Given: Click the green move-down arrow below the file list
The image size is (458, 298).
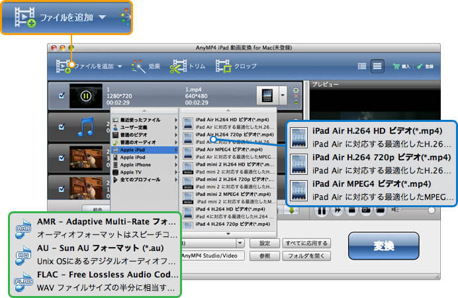Looking at the screenshot, I should 291,210.
